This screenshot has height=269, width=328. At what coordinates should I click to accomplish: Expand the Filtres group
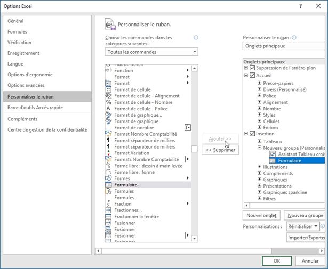tap(259, 198)
